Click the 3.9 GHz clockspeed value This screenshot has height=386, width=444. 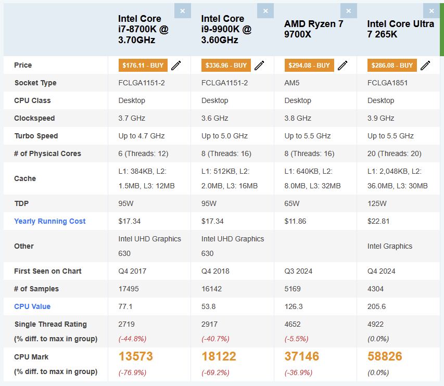(381, 118)
